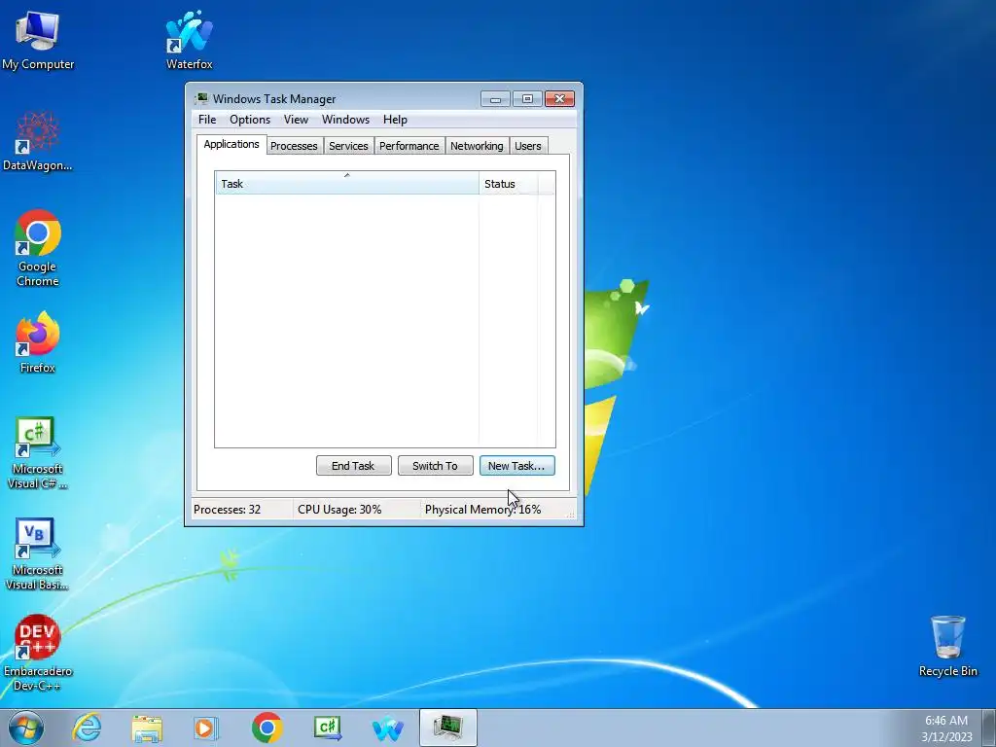Launch Chrome from the taskbar
Viewport: 996px width, 747px height.
(x=267, y=728)
